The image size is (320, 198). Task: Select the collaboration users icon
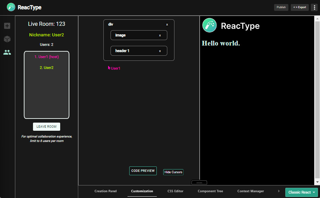point(7,52)
